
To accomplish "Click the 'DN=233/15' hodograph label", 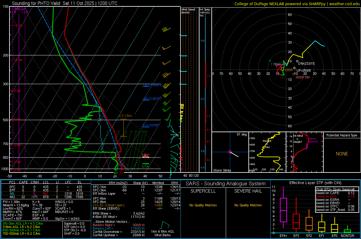I will pyautogui.click(x=307, y=63).
